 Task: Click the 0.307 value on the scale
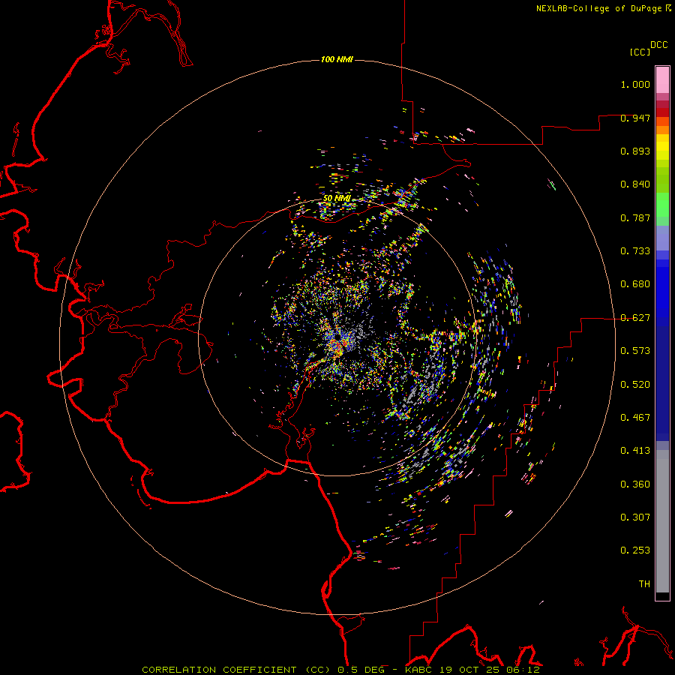coord(635,517)
